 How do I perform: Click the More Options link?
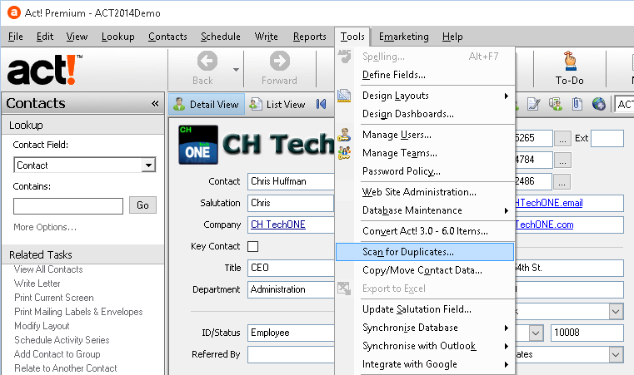[x=45, y=227]
